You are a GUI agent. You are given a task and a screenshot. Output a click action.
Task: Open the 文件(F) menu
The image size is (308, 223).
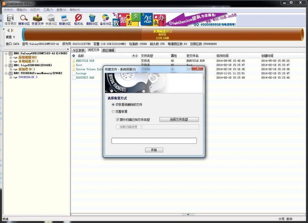click(x=8, y=10)
